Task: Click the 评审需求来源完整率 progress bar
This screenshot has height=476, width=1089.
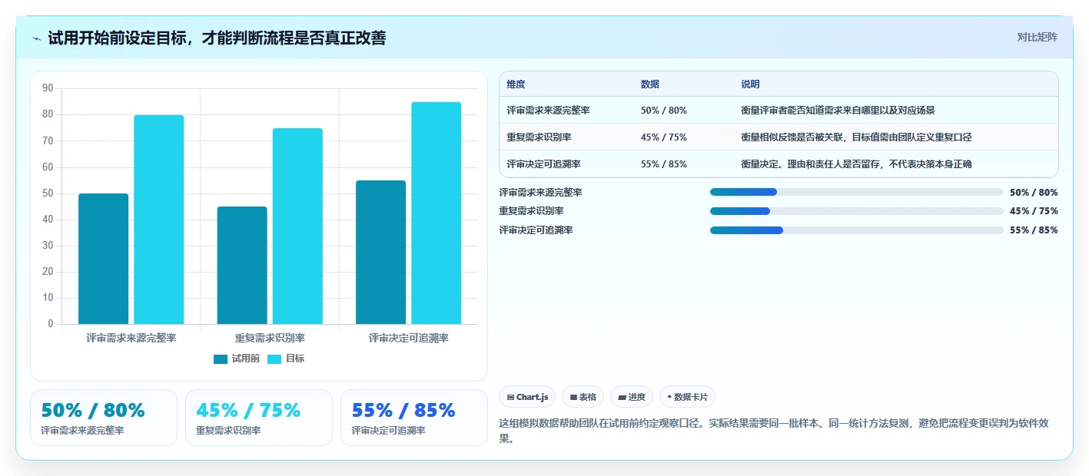Action: click(x=857, y=192)
